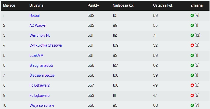Viewport: 210px width, 109px height.
Task: Click the green up arrow beside AC Wacyn
Action: point(192,25)
